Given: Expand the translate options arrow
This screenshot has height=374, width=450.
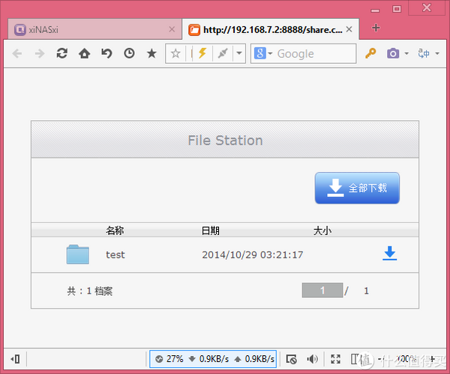Looking at the screenshot, I should click(437, 53).
